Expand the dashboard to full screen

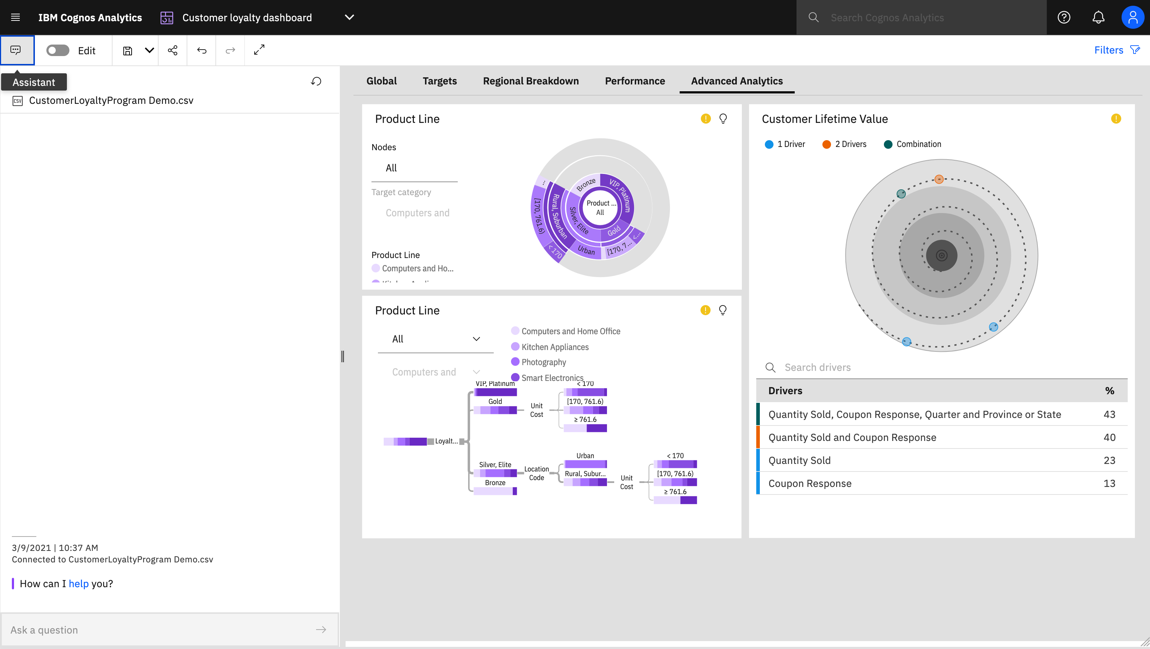tap(259, 50)
